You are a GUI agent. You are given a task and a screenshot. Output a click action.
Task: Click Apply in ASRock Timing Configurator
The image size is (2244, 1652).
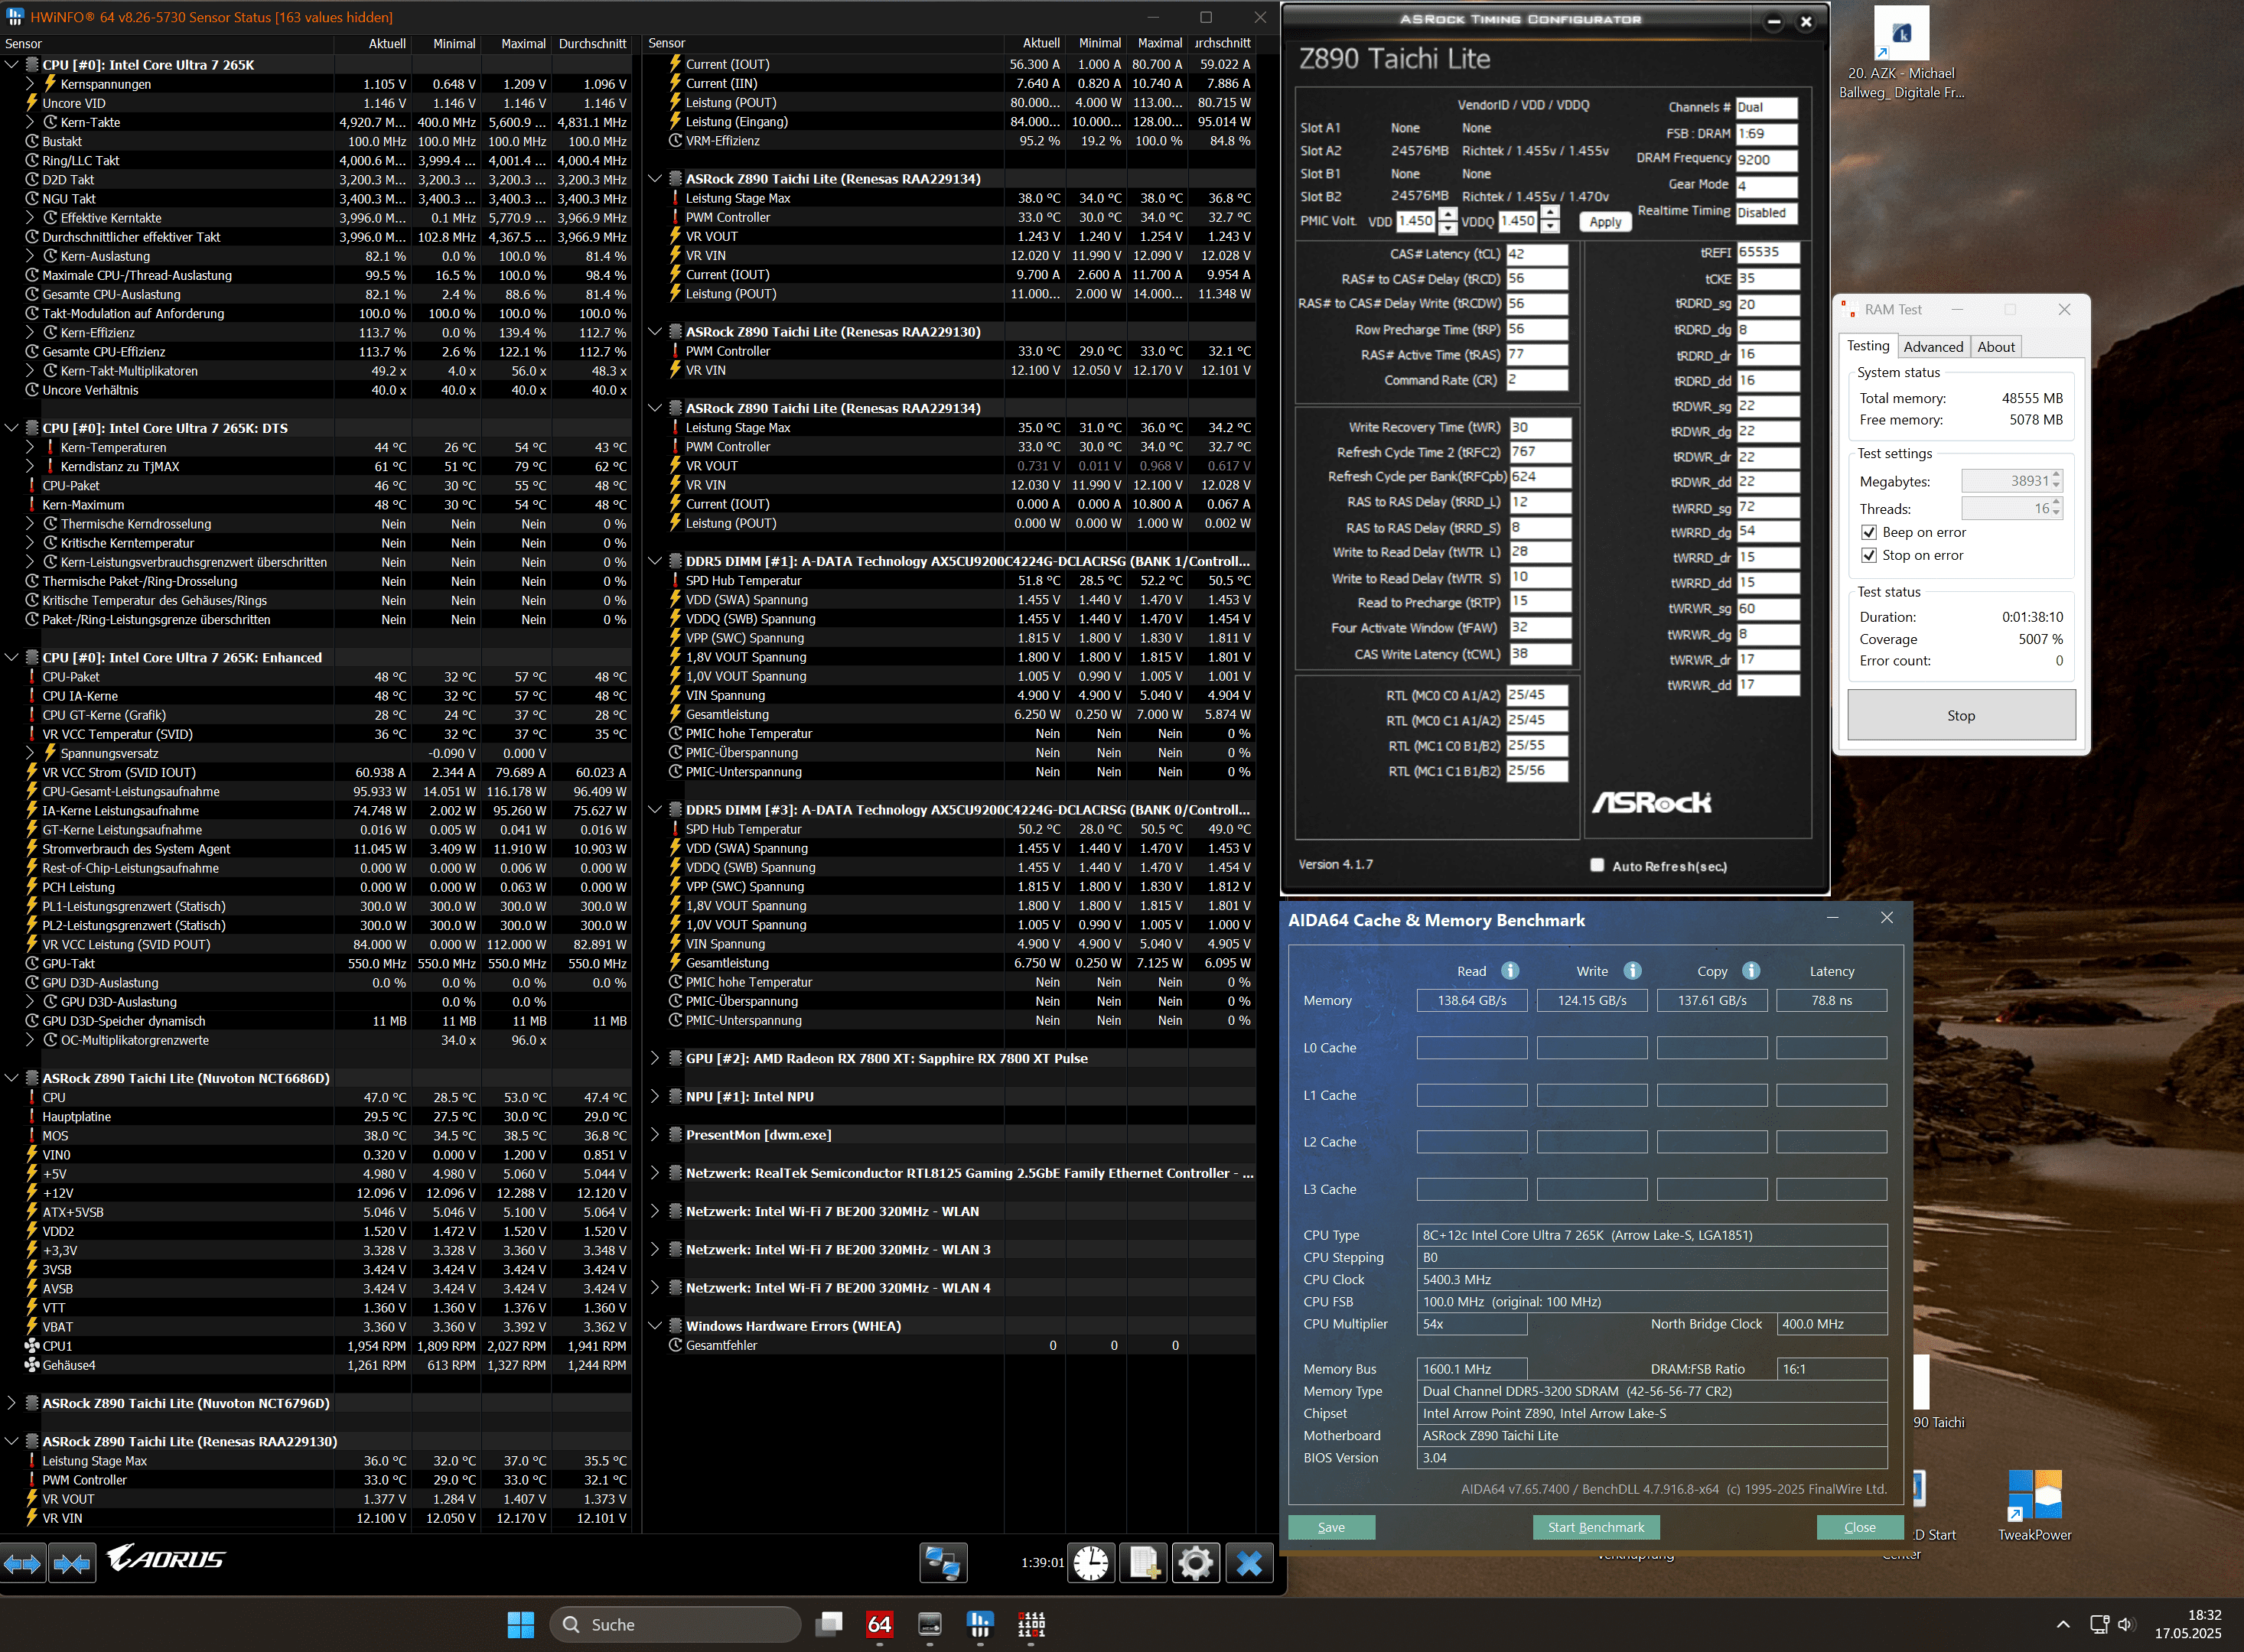coord(1604,222)
